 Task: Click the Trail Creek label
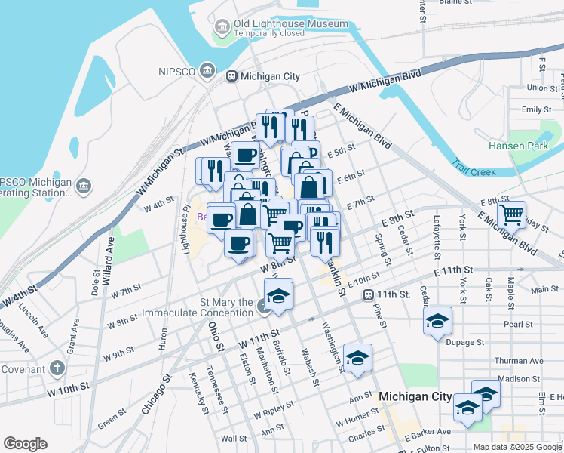(x=474, y=168)
